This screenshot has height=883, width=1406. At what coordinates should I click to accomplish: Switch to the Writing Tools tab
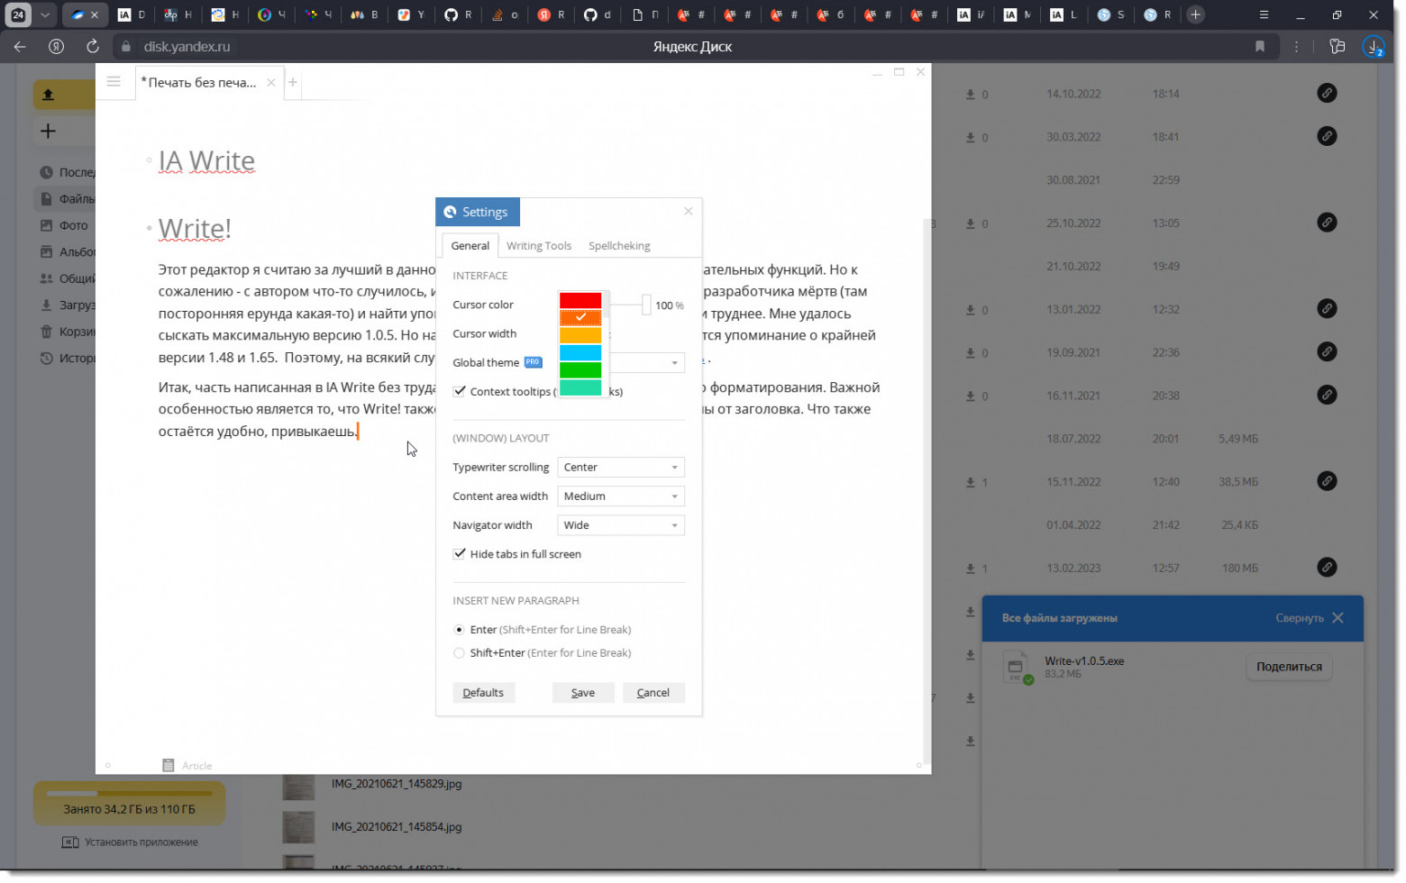(539, 246)
